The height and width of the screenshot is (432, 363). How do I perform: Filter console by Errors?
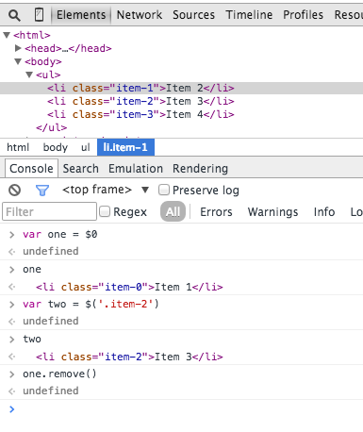pos(216,212)
